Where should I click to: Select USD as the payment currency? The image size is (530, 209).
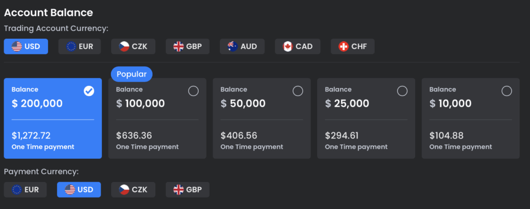point(79,189)
